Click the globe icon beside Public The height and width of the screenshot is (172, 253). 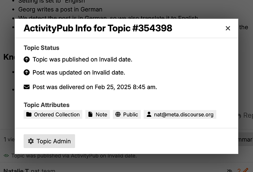tap(118, 114)
